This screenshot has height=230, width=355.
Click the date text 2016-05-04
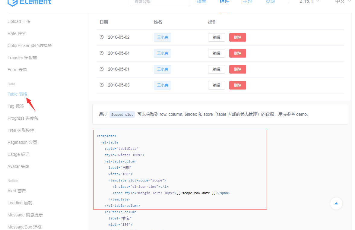(119, 53)
